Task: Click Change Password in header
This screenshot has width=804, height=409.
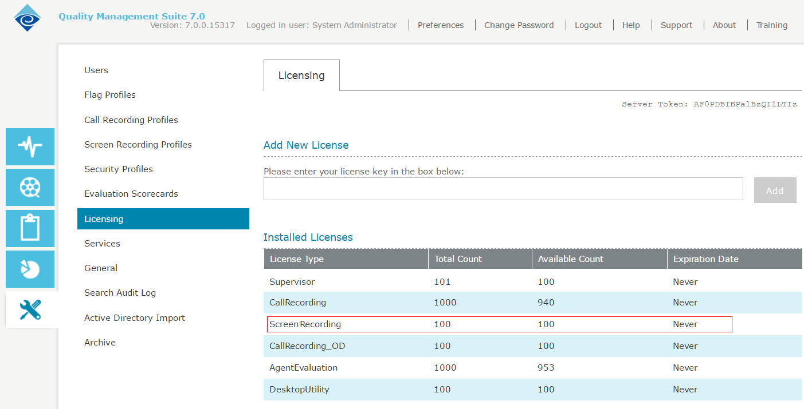Action: tap(519, 25)
